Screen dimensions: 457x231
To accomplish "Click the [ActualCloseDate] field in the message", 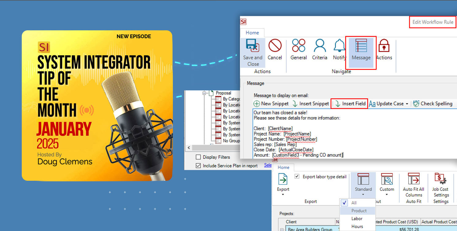I will [296, 150].
